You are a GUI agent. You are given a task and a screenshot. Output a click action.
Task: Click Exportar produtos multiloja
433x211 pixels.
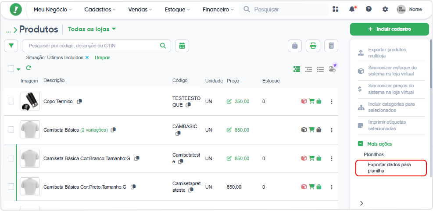pyautogui.click(x=386, y=53)
